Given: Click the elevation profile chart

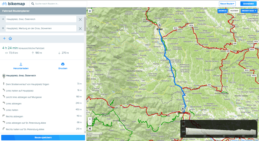Looking at the screenshot, I should point(217,129).
